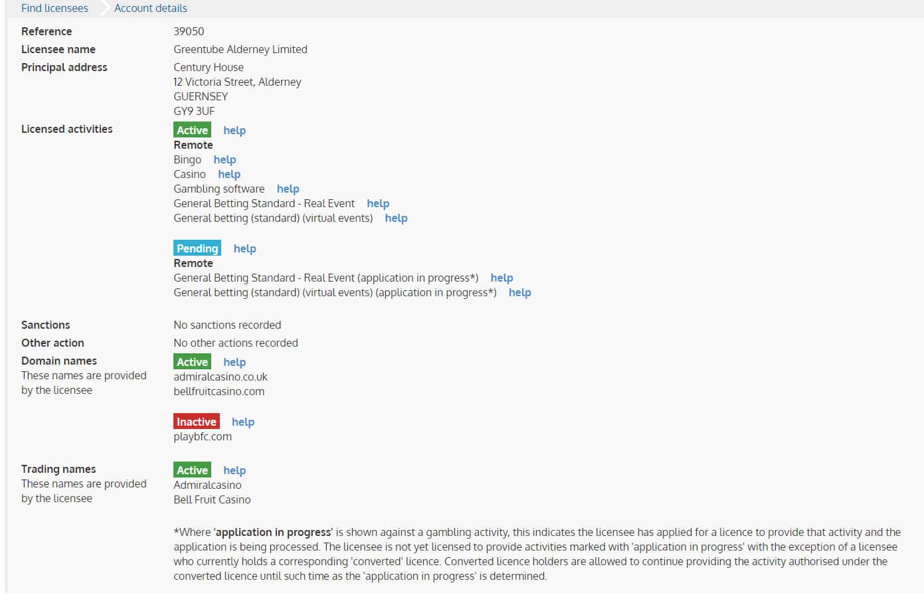Click the green Active licensed activities badge
The width and height of the screenshot is (924, 611).
192,130
